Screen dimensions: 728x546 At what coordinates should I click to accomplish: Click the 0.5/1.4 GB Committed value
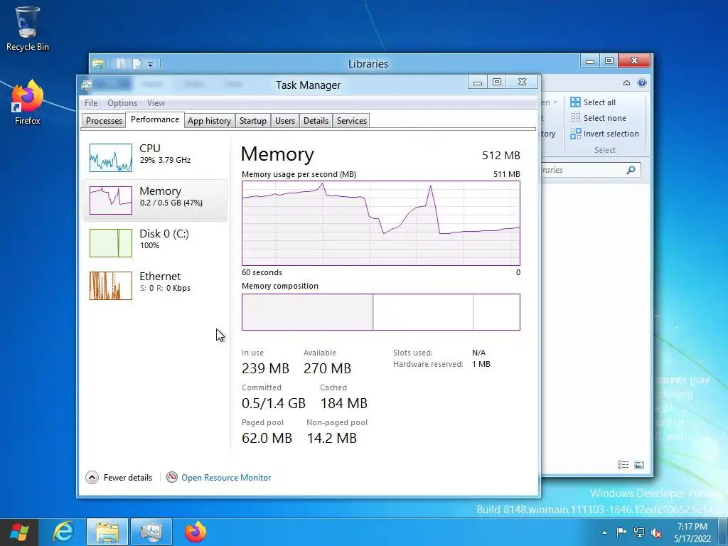point(274,404)
